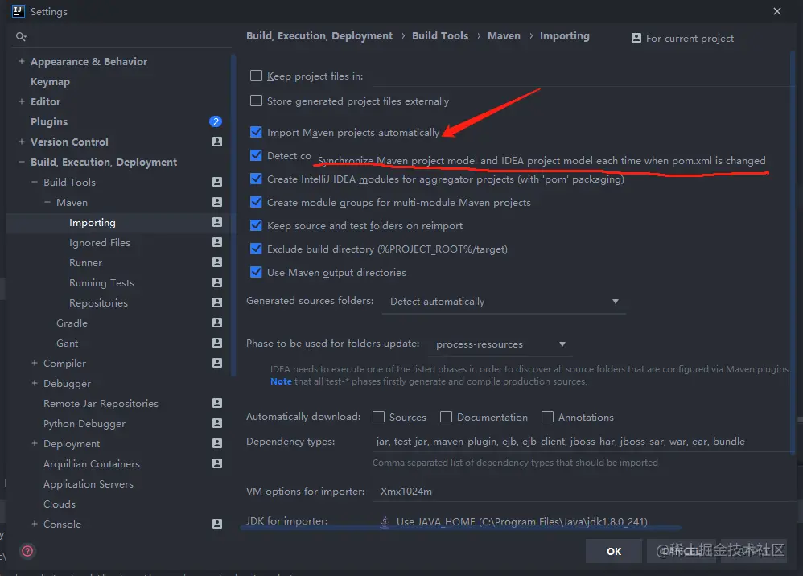Expand the Editor node
This screenshot has height=576, width=803.
22,101
